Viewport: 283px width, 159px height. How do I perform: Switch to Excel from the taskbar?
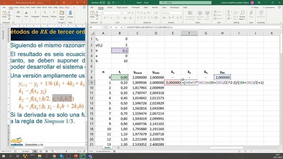pos(83,156)
